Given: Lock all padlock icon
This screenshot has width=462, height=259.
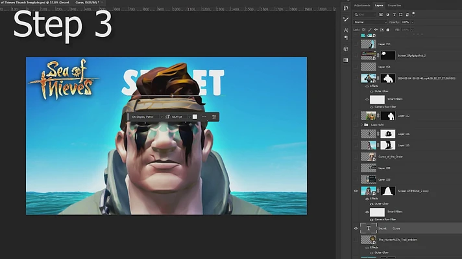Looking at the screenshot, I should pyautogui.click(x=388, y=30).
